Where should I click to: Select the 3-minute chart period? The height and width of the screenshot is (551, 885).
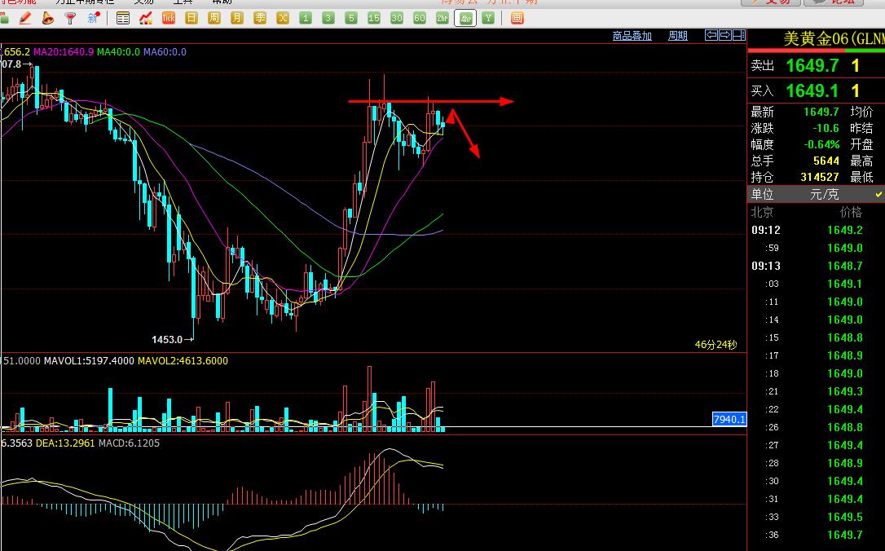point(328,18)
